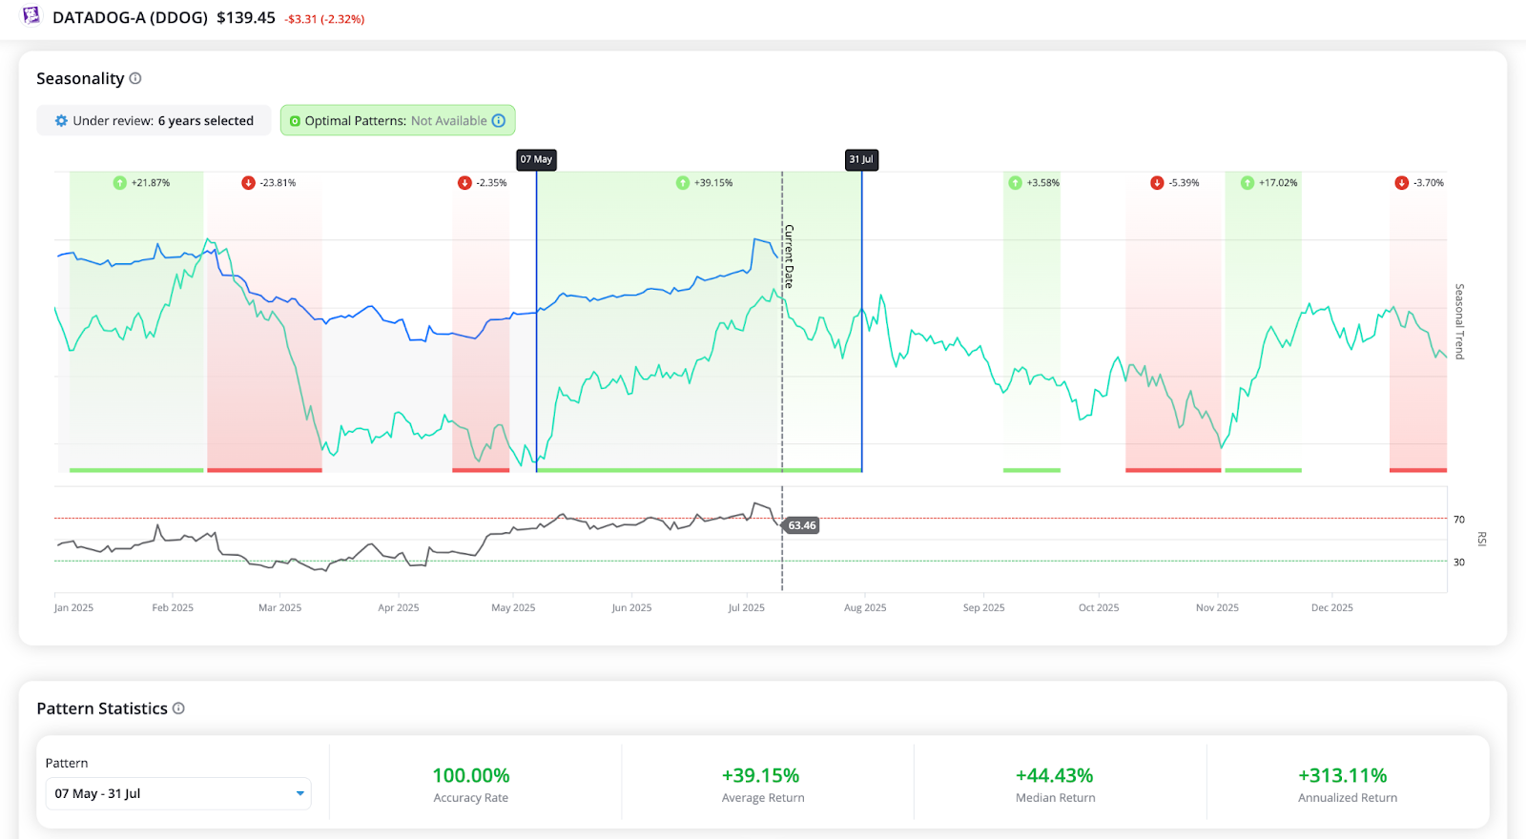This screenshot has width=1526, height=839.
Task: Click the up arrow beside +21.87%
Action: pos(119,183)
